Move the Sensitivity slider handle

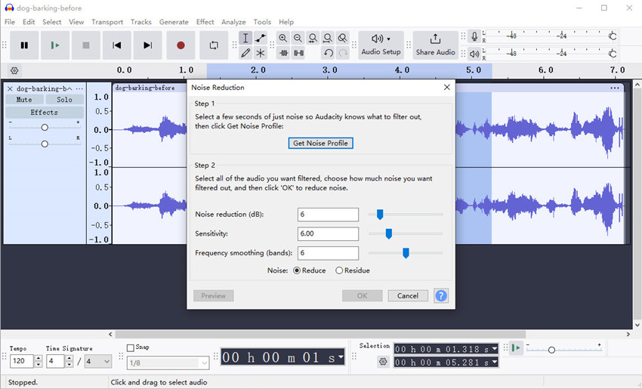pyautogui.click(x=389, y=233)
